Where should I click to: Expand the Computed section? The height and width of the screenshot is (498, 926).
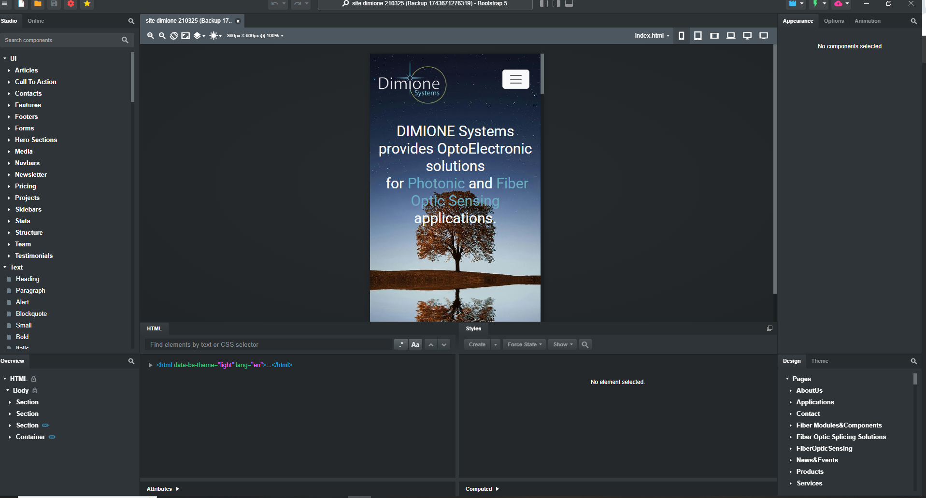point(482,489)
